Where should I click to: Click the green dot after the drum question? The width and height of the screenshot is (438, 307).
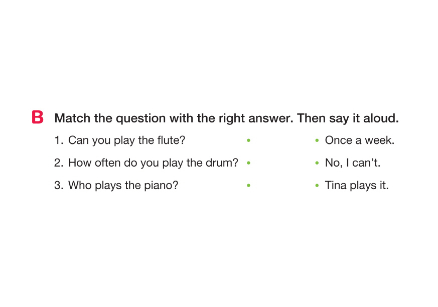point(248,163)
